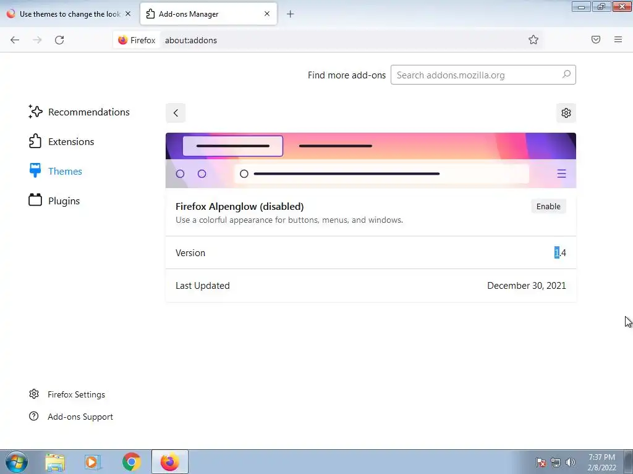633x474 pixels.
Task: Click the Add-ons Support question mark icon
Action: pos(34,416)
